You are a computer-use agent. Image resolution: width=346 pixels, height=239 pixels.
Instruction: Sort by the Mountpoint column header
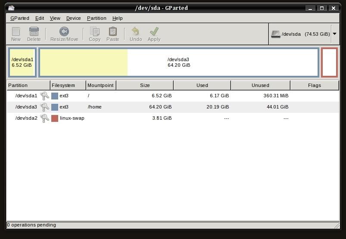pyautogui.click(x=101, y=85)
